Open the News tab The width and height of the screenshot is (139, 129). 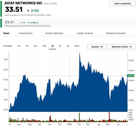(x=6, y=33)
